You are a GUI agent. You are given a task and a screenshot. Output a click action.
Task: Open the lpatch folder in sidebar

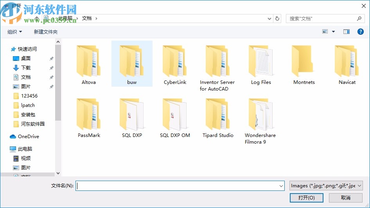pyautogui.click(x=24, y=105)
